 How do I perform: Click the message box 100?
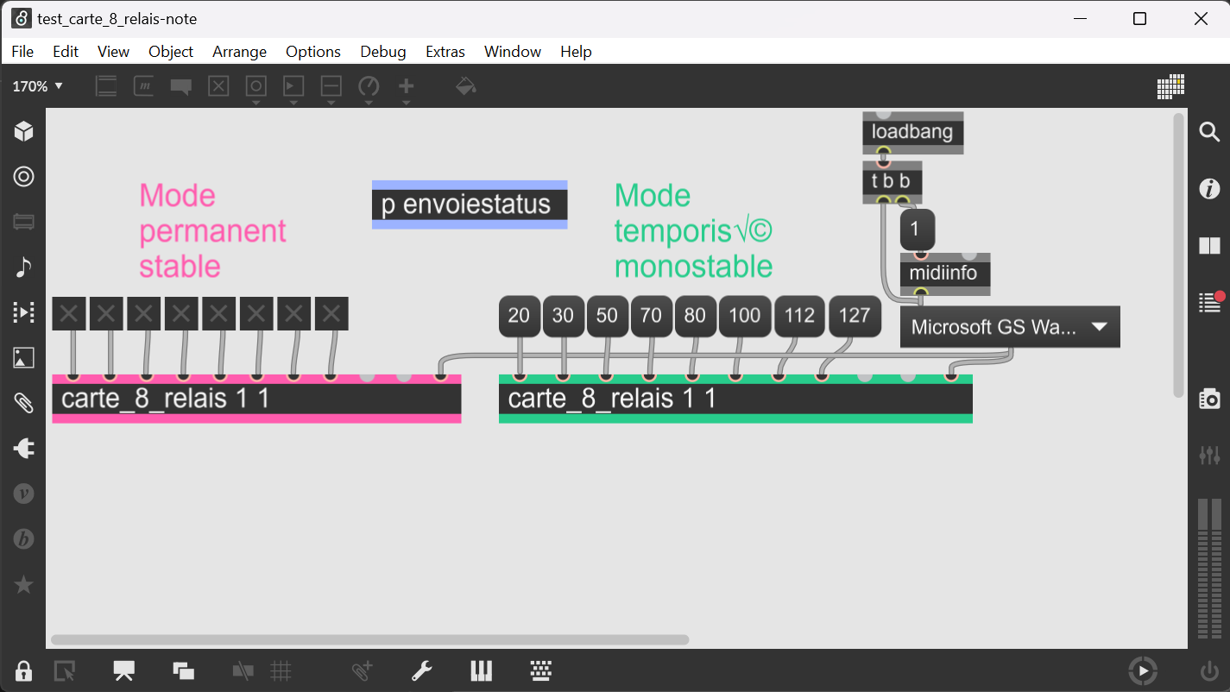point(745,316)
